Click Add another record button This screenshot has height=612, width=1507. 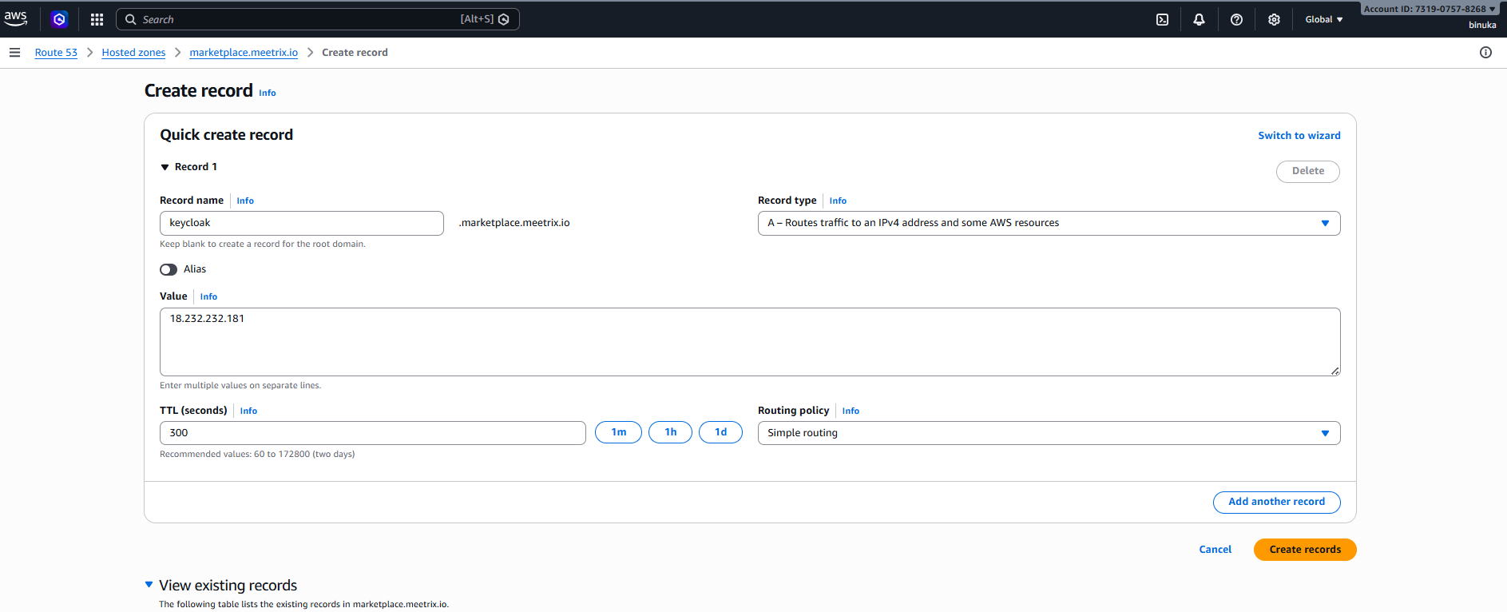(x=1276, y=502)
